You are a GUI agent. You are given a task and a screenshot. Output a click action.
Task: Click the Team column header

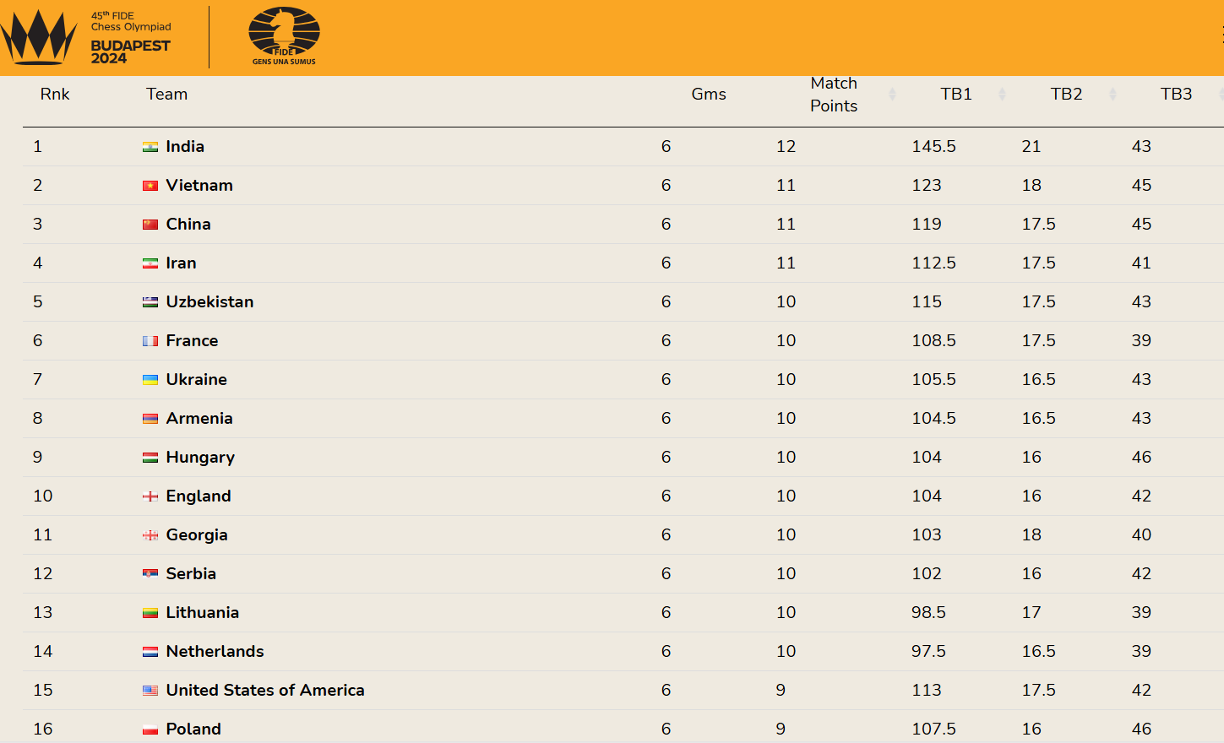[166, 95]
